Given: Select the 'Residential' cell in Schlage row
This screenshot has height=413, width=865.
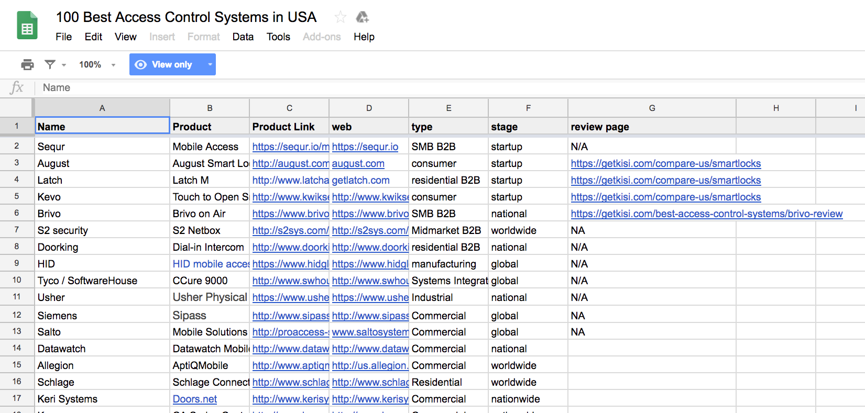Looking at the screenshot, I should [448, 382].
